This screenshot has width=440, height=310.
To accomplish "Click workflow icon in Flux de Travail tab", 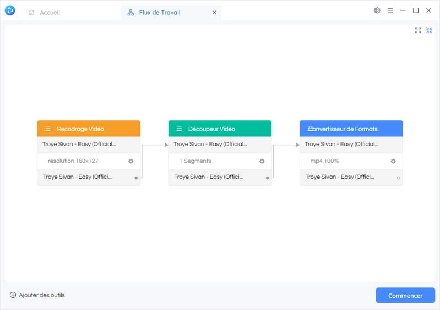I will (x=131, y=13).
